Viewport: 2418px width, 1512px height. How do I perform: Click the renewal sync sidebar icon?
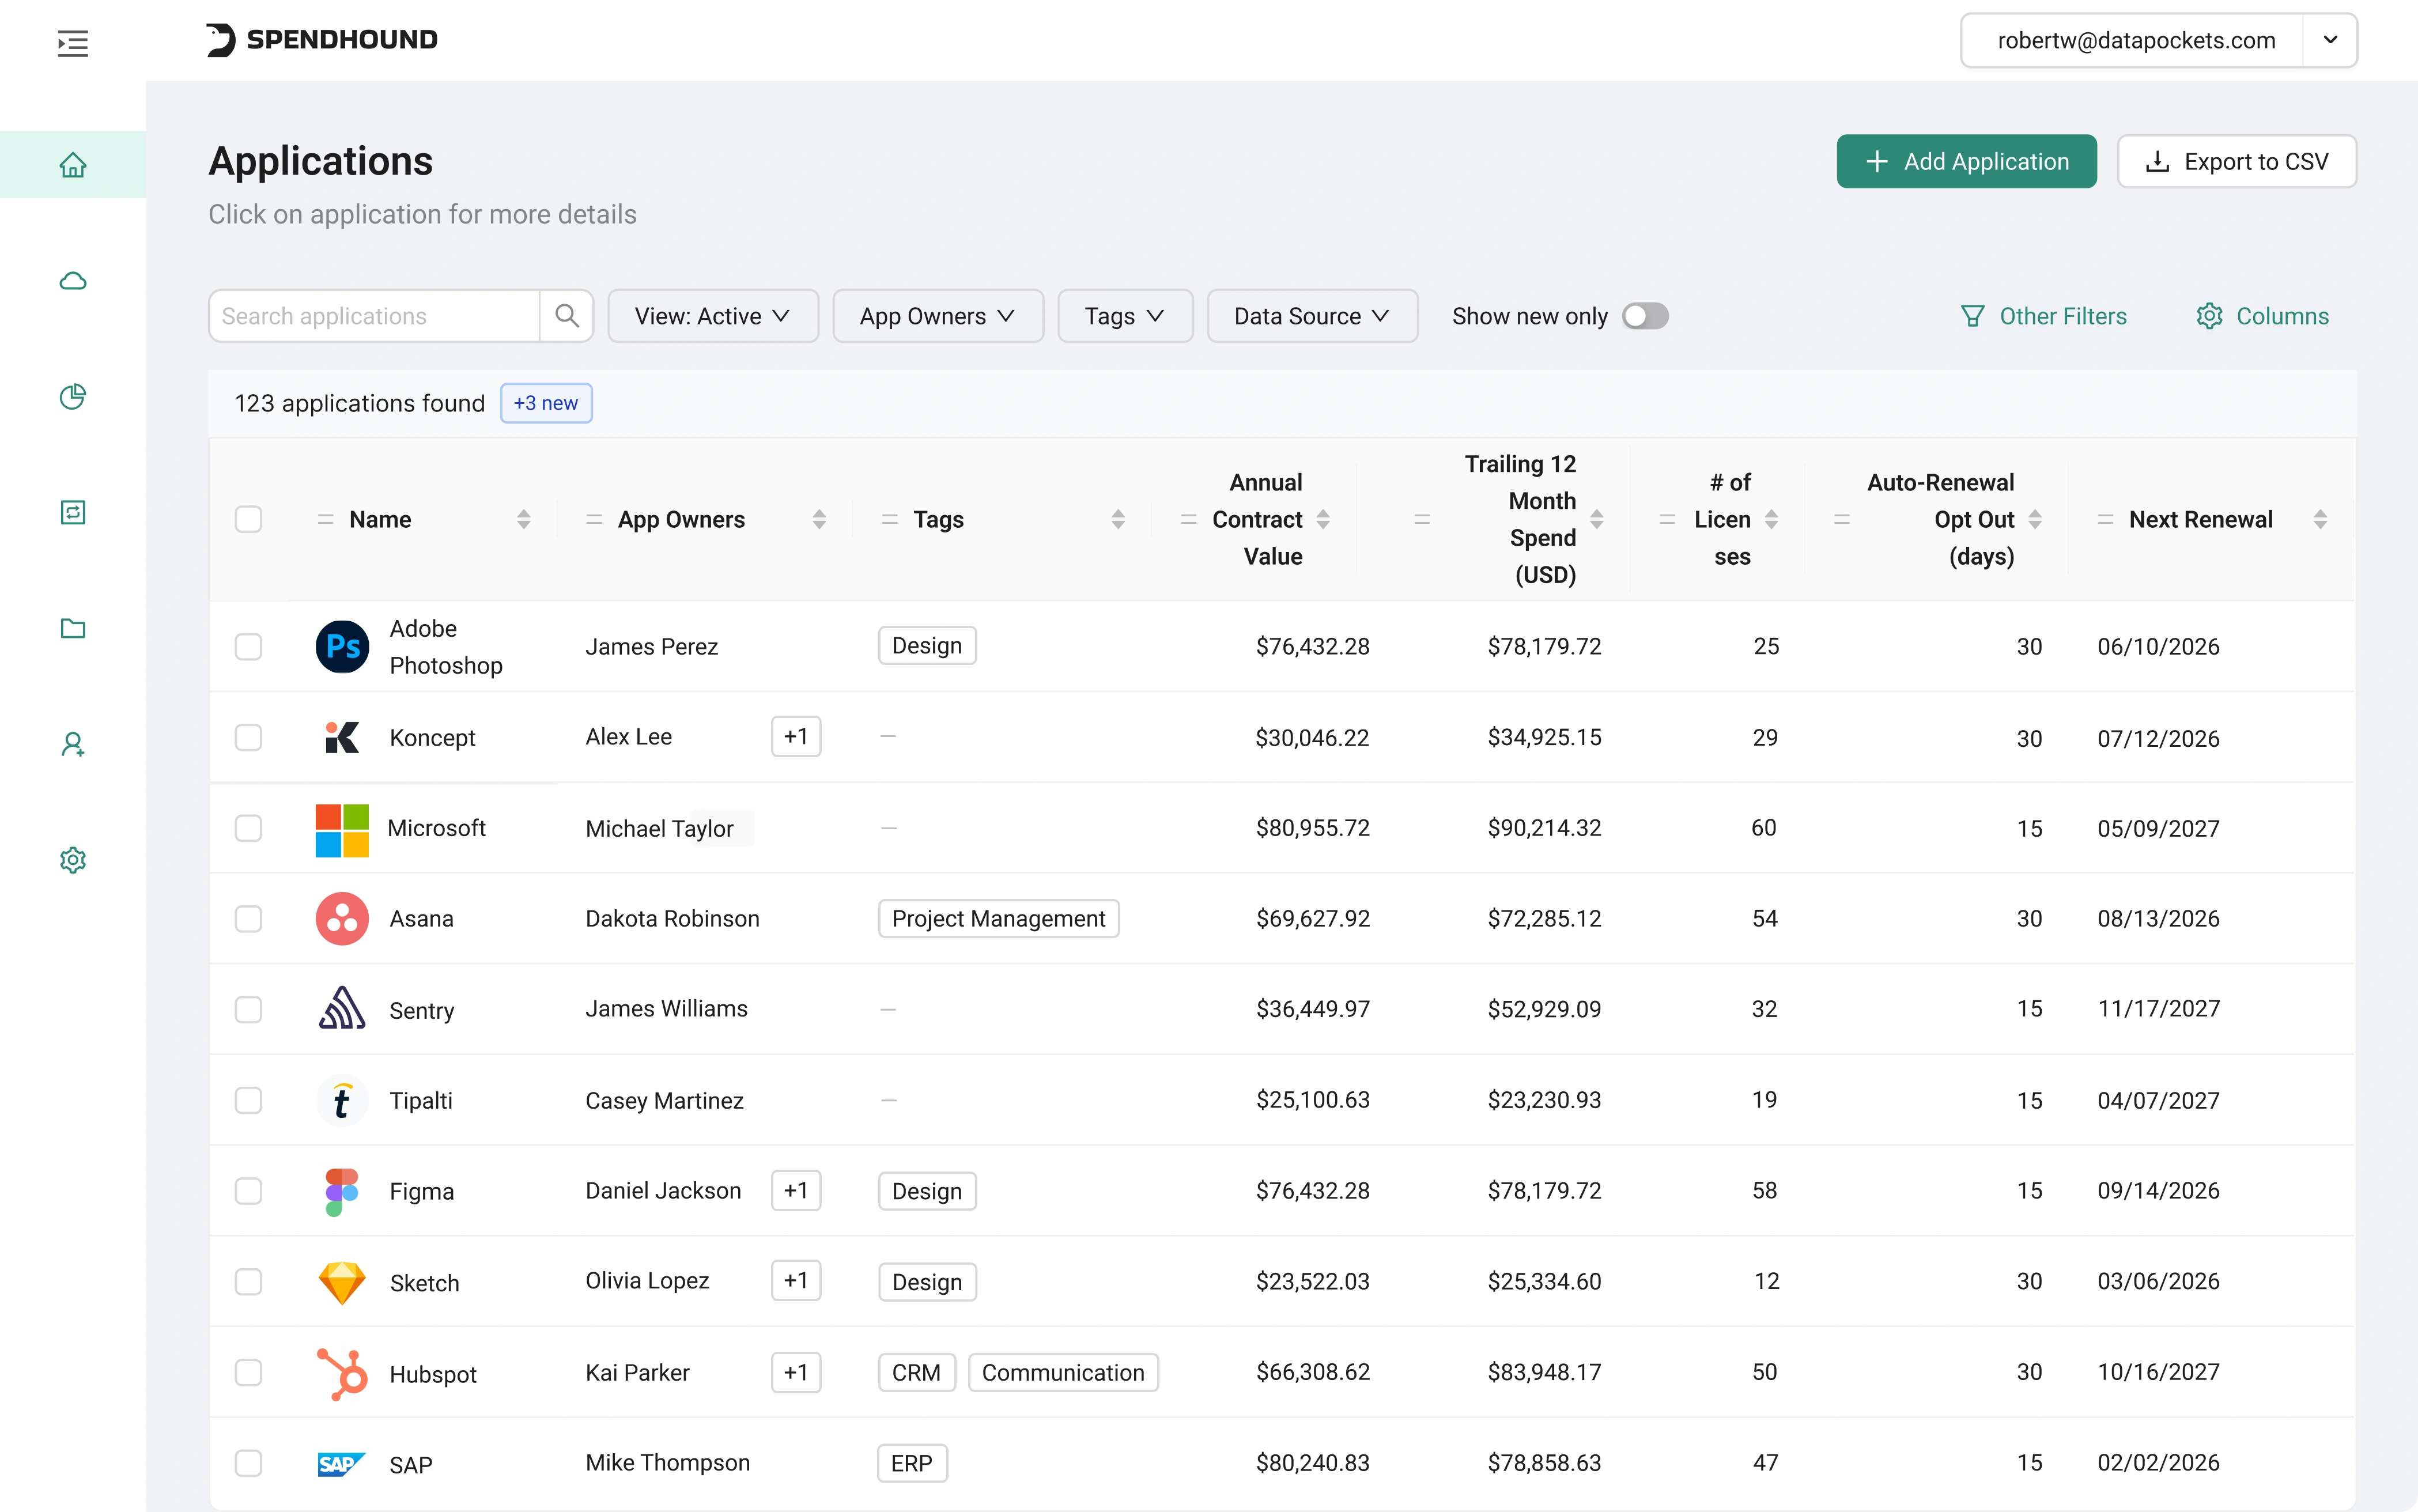tap(72, 513)
